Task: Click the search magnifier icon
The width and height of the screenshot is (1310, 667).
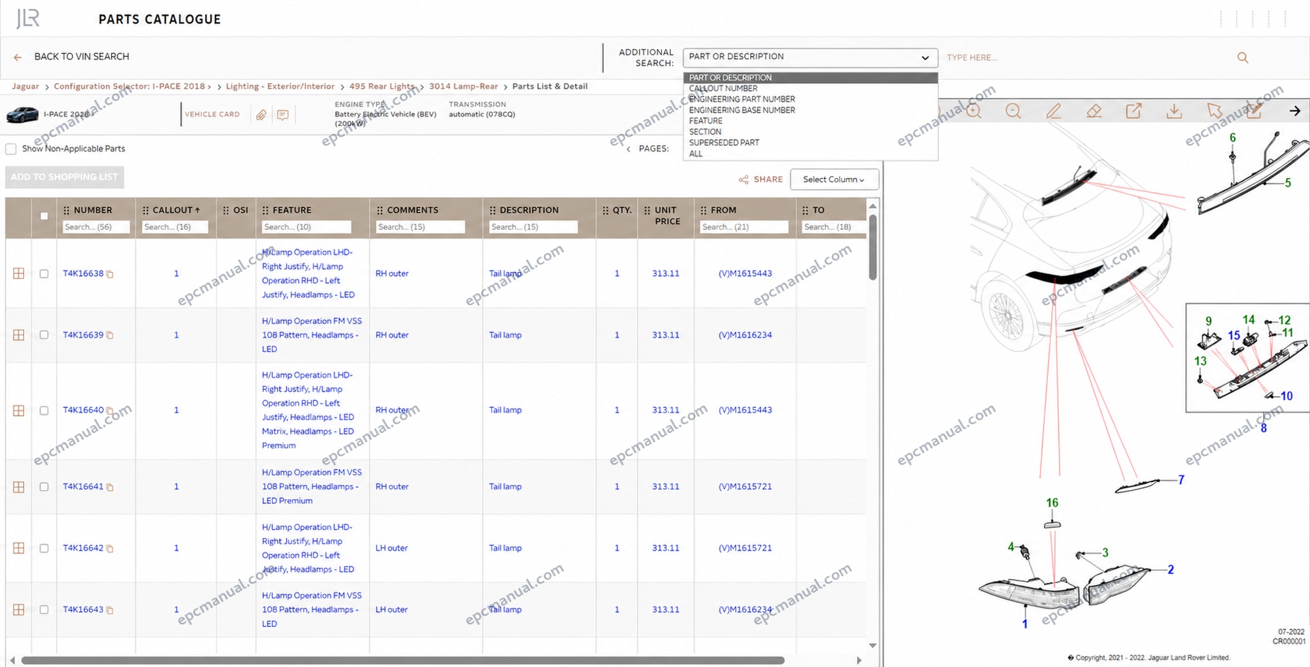Action: [x=1242, y=58]
